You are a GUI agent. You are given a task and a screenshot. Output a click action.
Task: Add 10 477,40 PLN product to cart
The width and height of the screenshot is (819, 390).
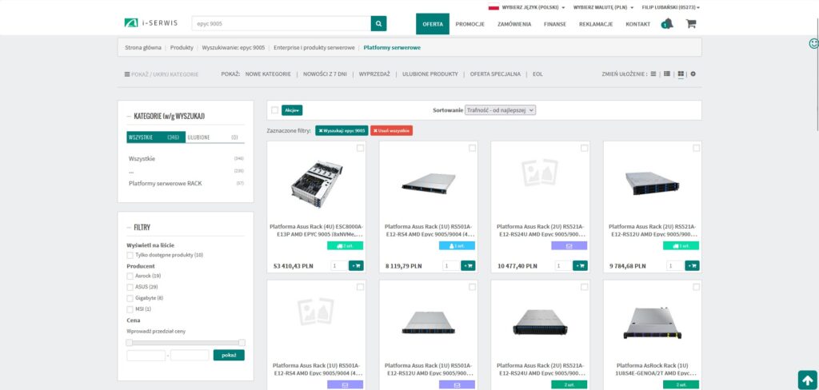(580, 266)
